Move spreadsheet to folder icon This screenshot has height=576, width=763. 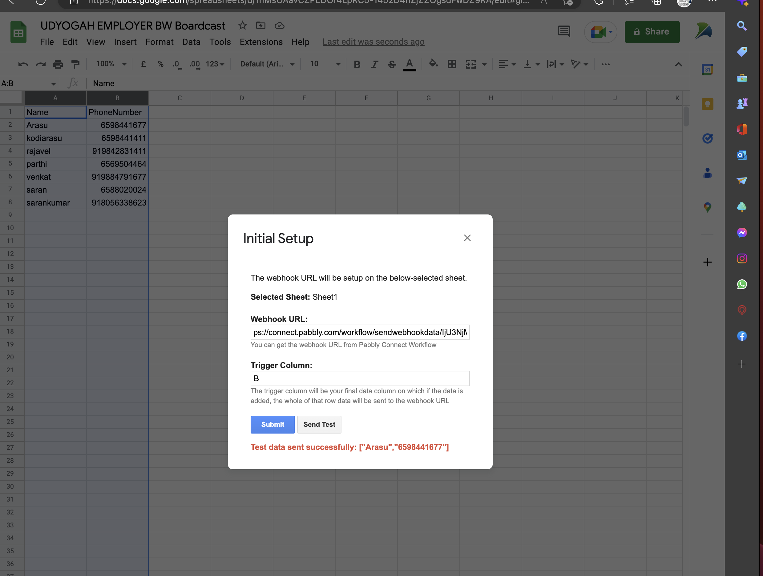click(x=261, y=26)
